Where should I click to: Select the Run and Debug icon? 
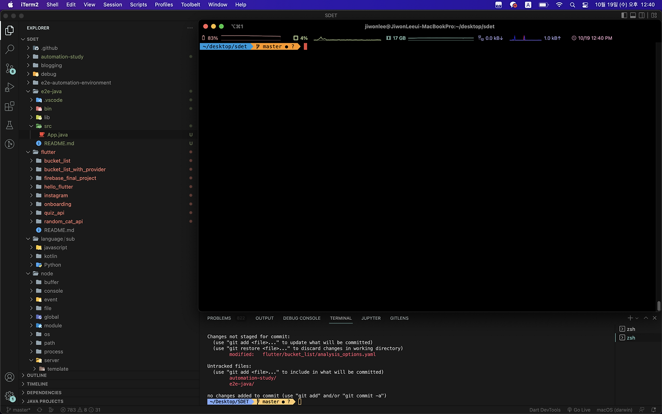click(x=9, y=87)
